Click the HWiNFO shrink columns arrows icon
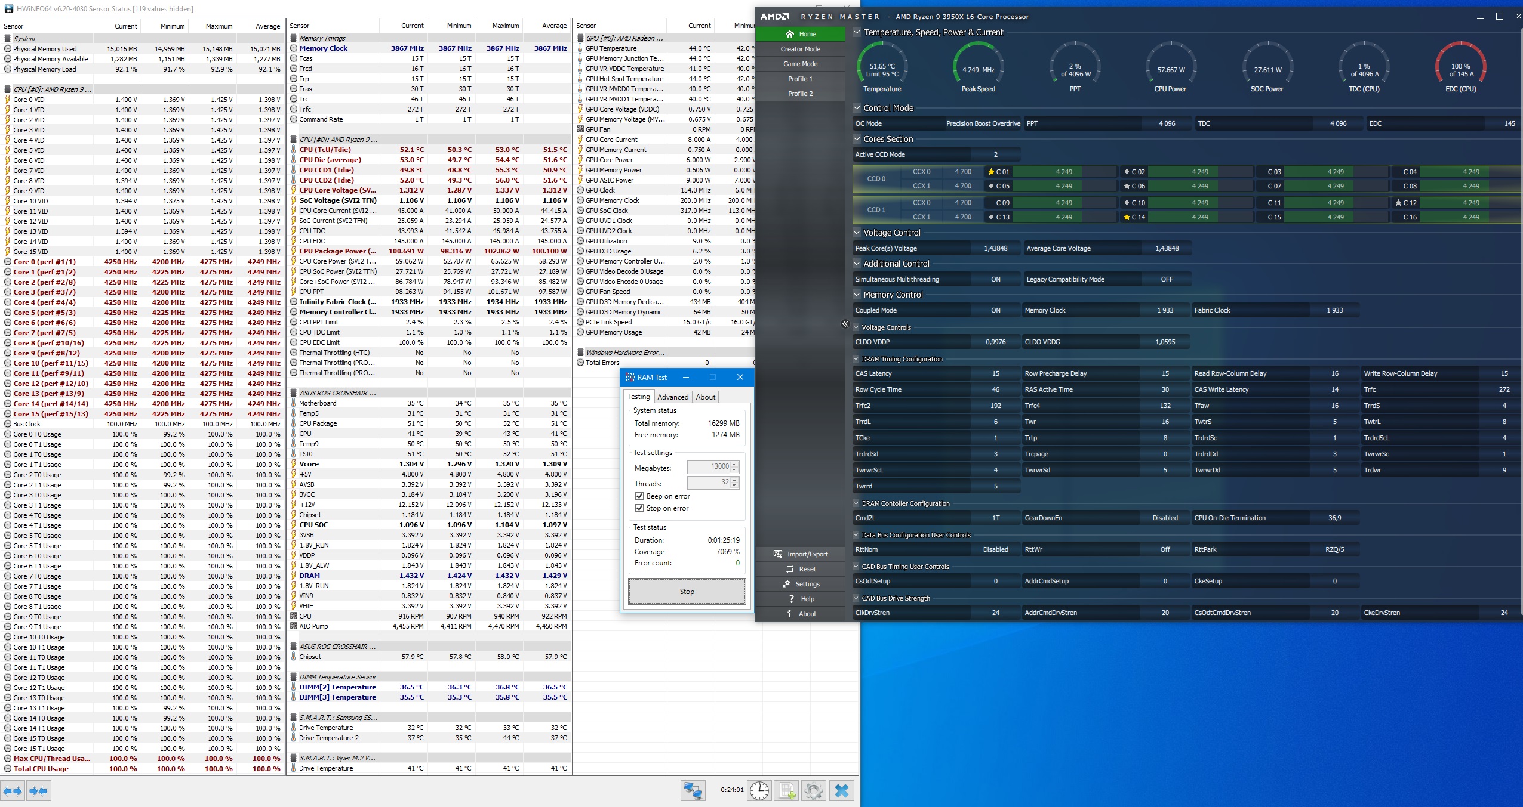 pos(39,791)
